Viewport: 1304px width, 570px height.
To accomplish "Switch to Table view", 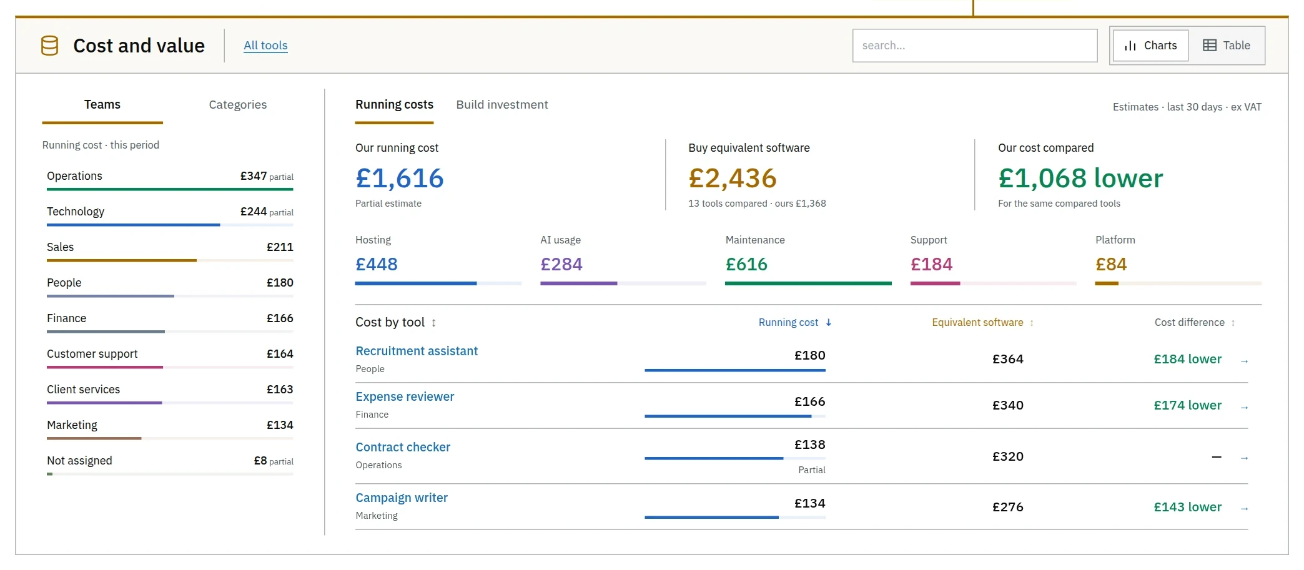I will coord(1227,46).
